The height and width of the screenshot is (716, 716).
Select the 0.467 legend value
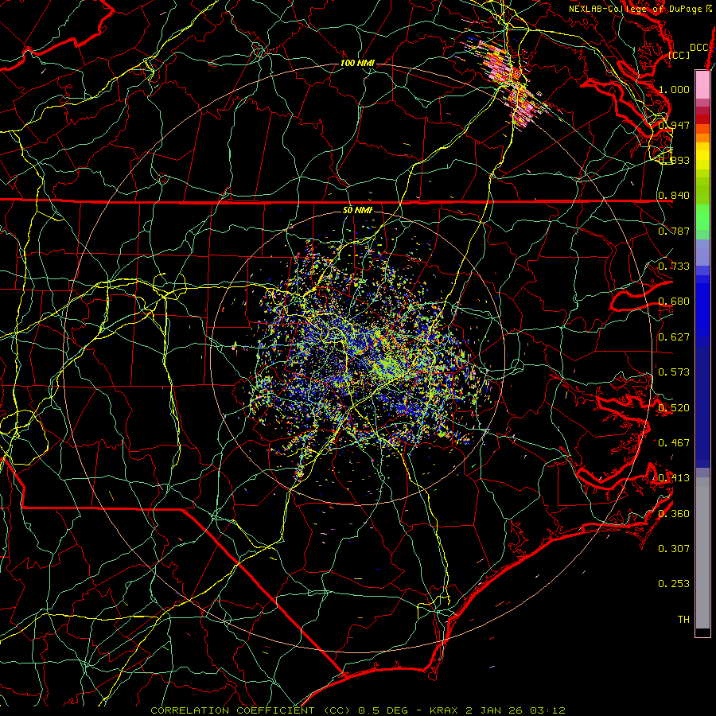tap(674, 442)
